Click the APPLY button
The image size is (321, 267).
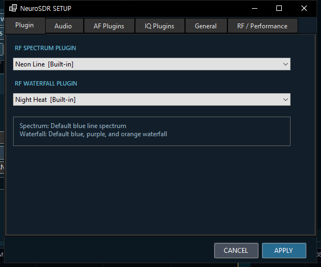284,251
